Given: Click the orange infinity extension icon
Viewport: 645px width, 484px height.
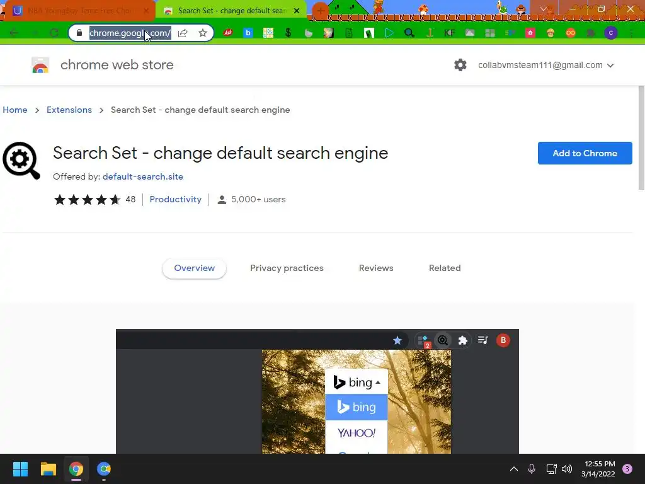Looking at the screenshot, I should 571,33.
